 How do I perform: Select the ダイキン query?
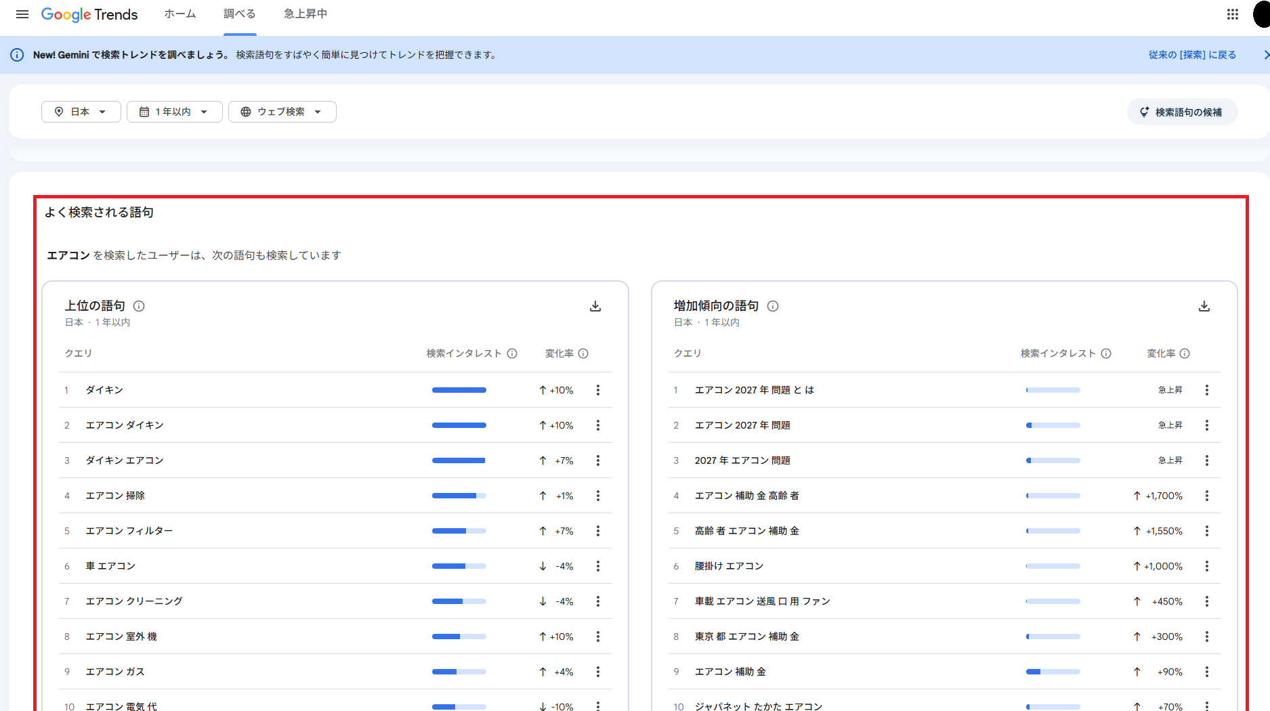104,390
